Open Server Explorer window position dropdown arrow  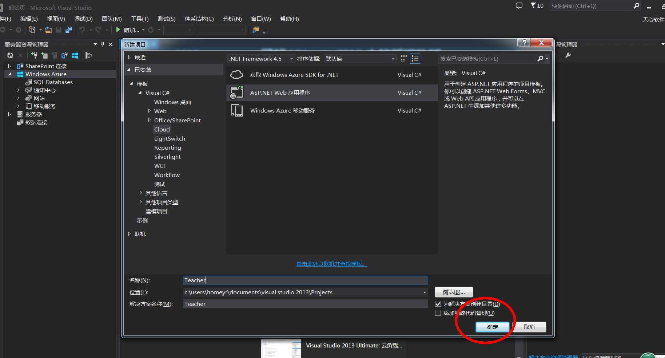pyautogui.click(x=95, y=44)
